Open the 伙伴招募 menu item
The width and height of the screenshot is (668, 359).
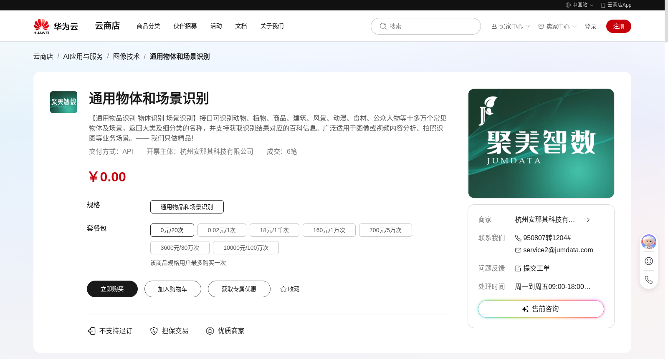pos(185,26)
